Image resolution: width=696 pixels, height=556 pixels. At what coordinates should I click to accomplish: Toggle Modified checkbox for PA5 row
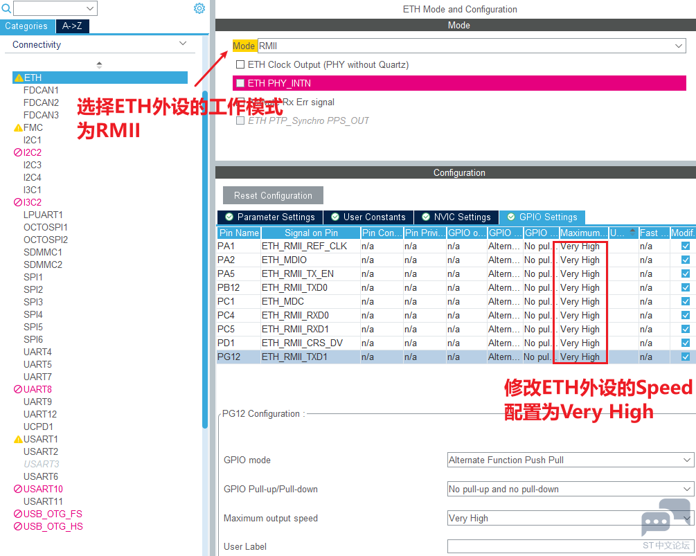click(686, 273)
